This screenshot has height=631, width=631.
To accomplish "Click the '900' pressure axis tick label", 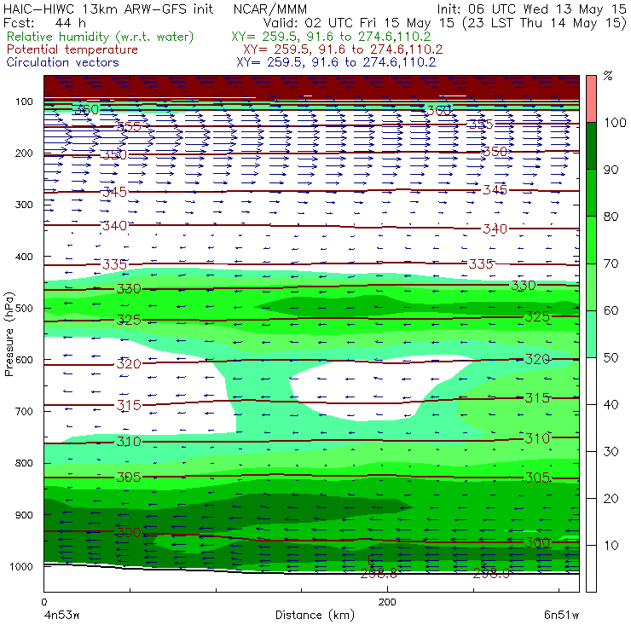I will coord(24,515).
